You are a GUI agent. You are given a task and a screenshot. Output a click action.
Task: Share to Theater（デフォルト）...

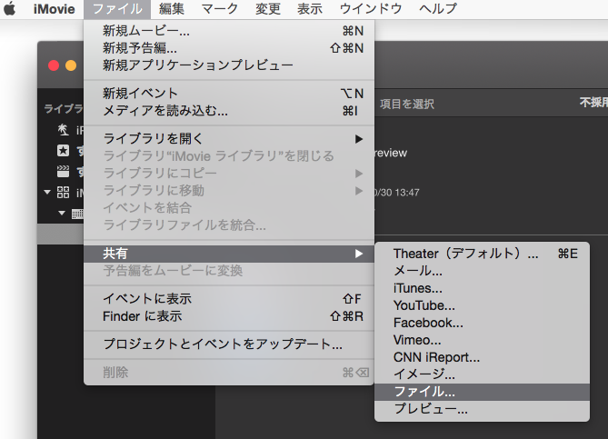point(482,254)
